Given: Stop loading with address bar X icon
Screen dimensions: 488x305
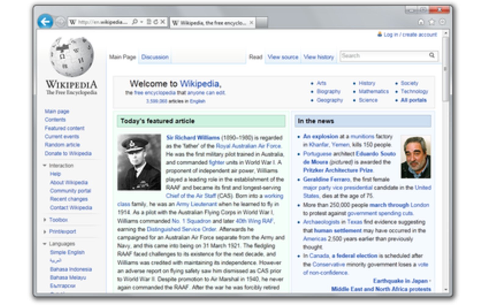Looking at the screenshot, I should click(x=163, y=22).
